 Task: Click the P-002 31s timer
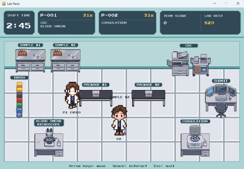click(149, 15)
